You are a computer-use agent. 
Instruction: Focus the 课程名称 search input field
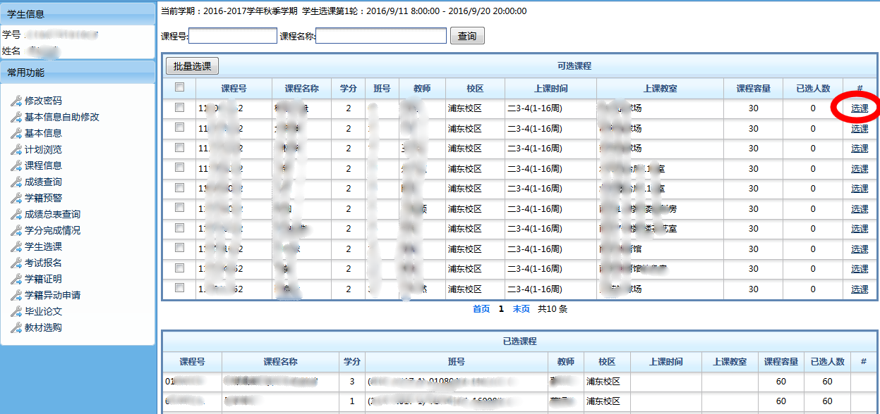tap(381, 36)
